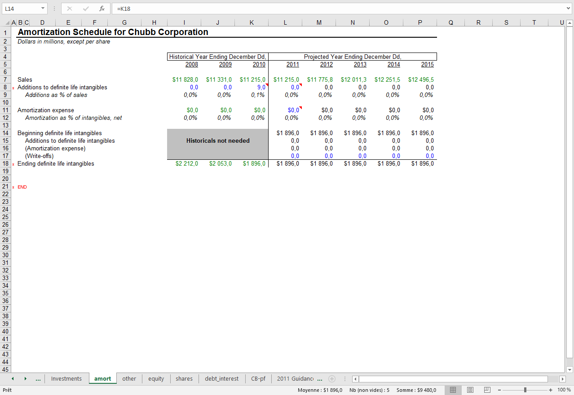Click Dollars in millions subtitle

[64, 41]
